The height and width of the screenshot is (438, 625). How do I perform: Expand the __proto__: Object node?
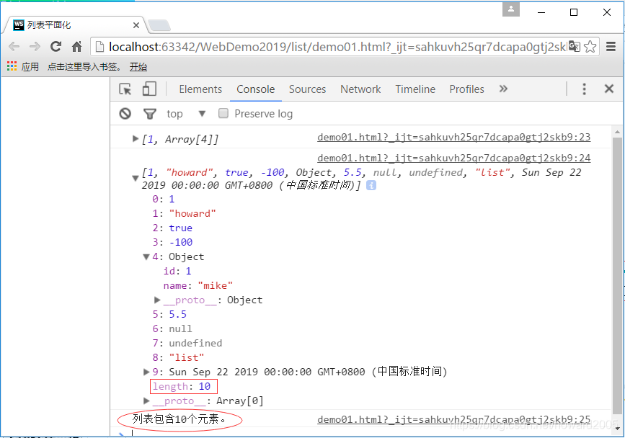coord(157,300)
